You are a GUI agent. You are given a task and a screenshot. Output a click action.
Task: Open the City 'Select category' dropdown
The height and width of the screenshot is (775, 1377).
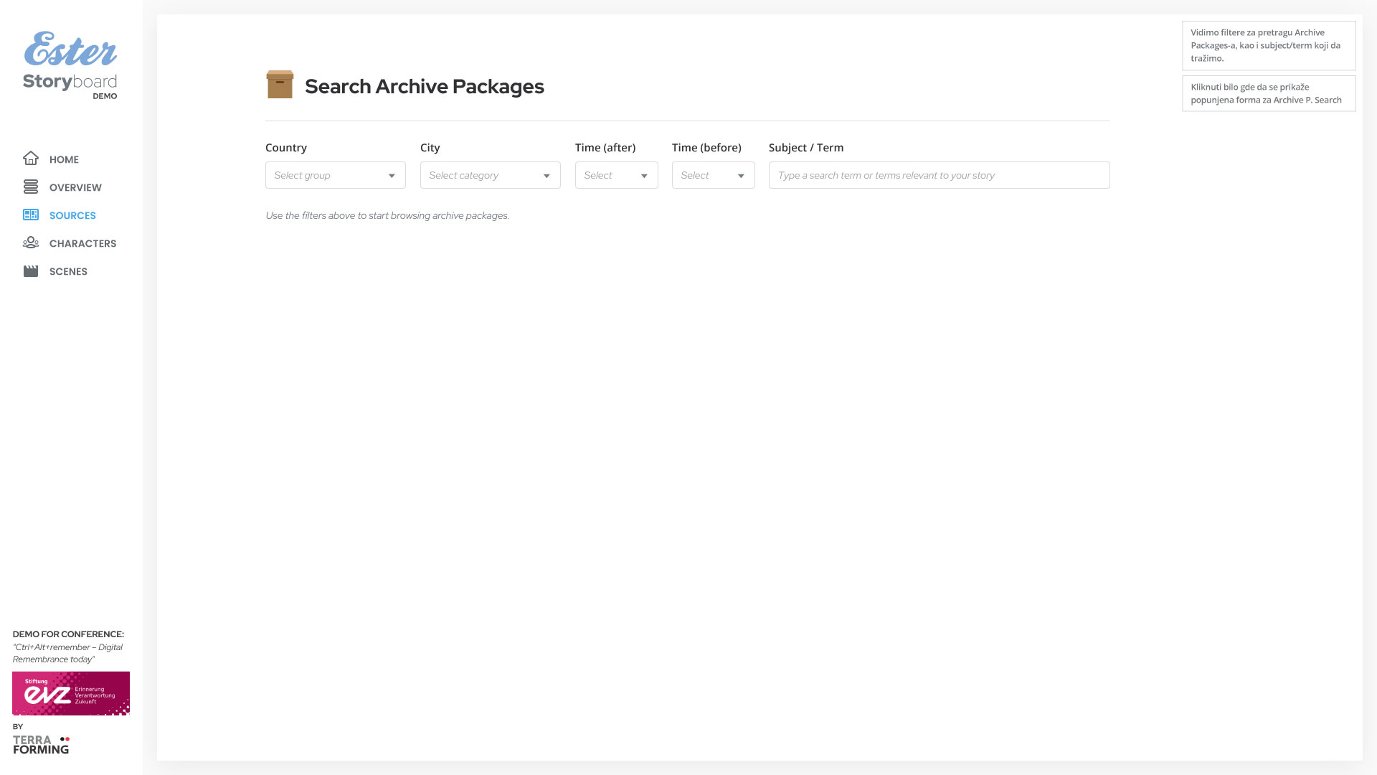coord(490,175)
